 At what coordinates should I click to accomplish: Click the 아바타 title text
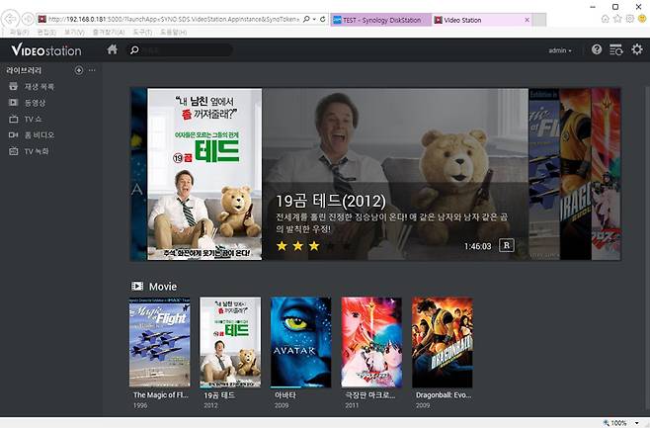285,395
